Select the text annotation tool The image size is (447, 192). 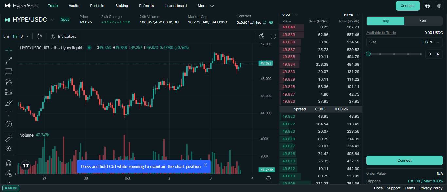pos(9,113)
